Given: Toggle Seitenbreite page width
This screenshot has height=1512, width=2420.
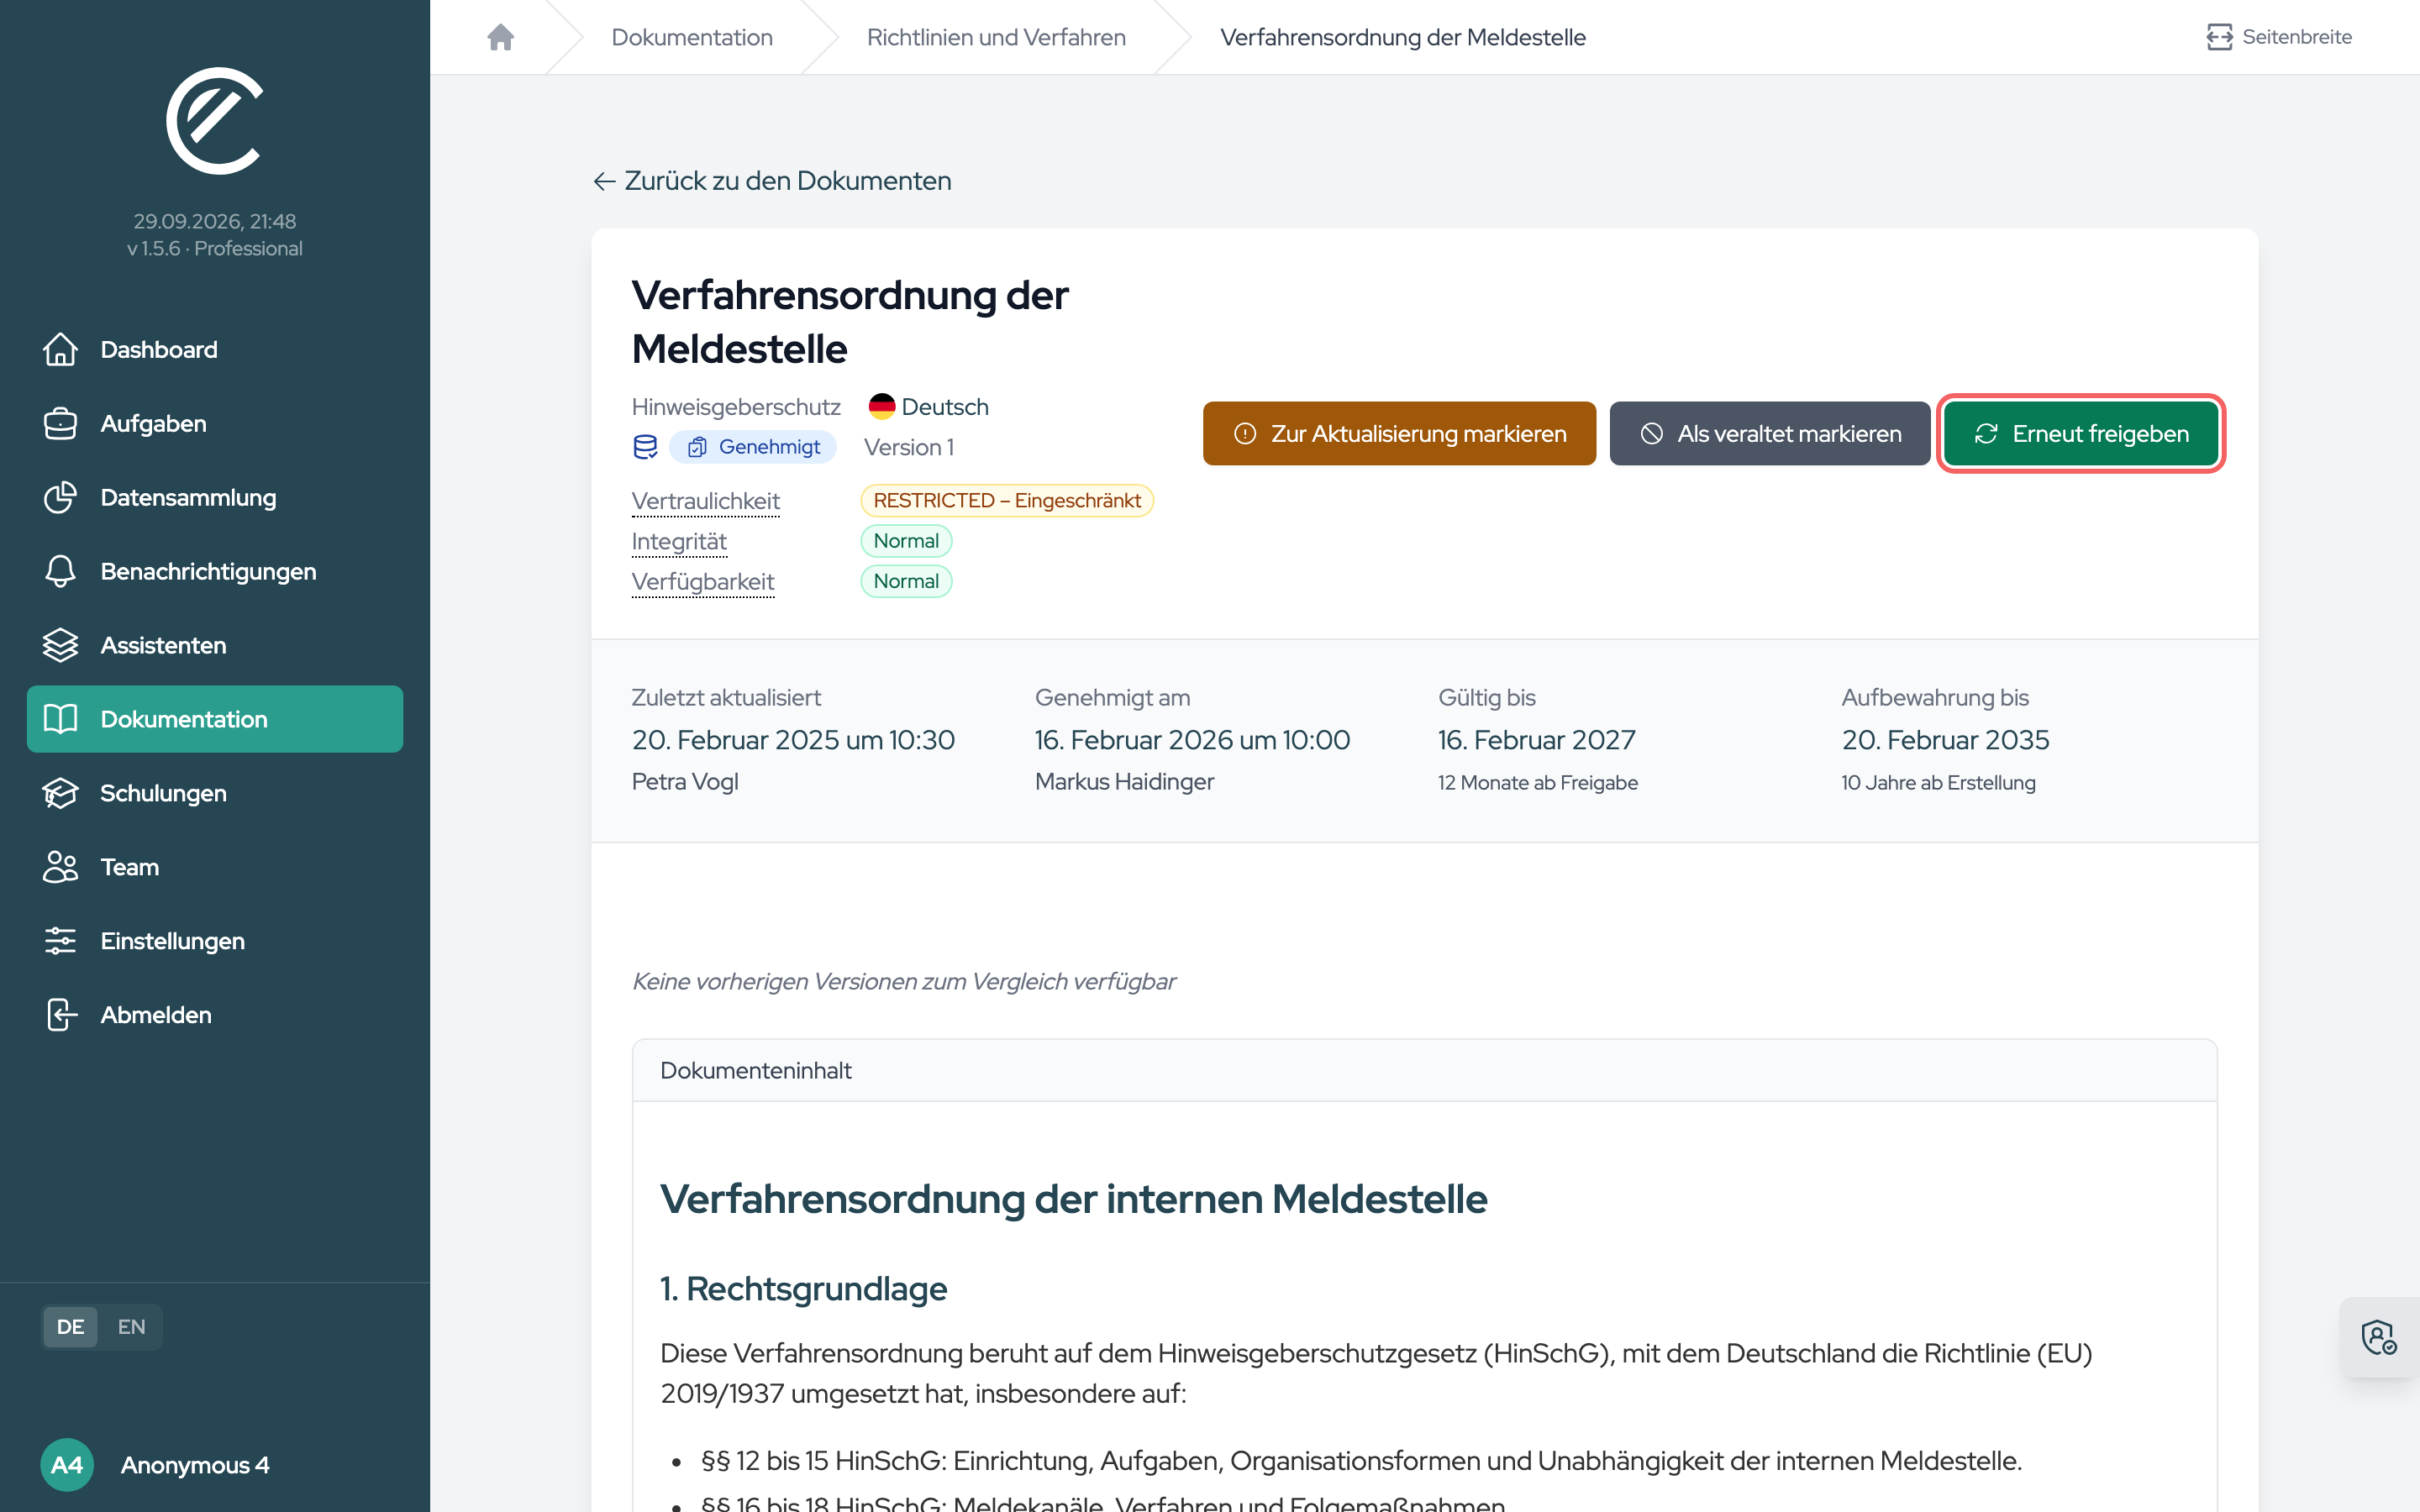Looking at the screenshot, I should [2279, 37].
